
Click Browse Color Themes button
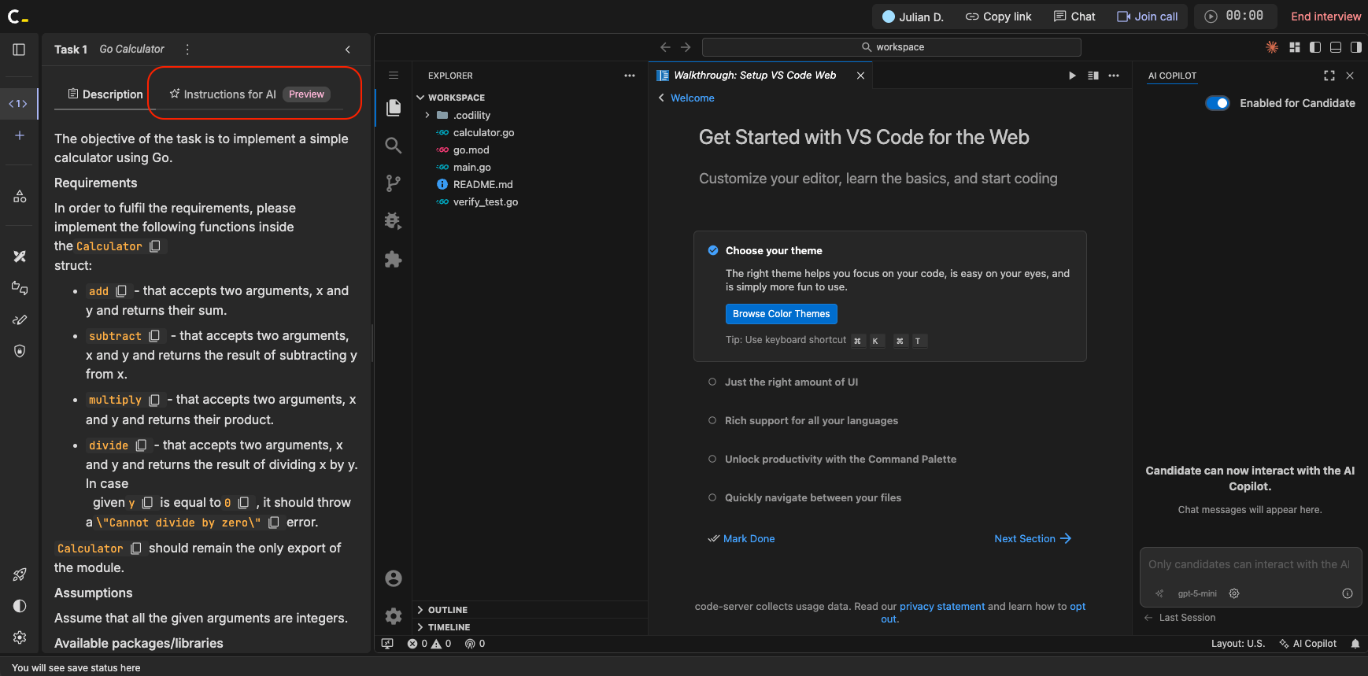782,314
